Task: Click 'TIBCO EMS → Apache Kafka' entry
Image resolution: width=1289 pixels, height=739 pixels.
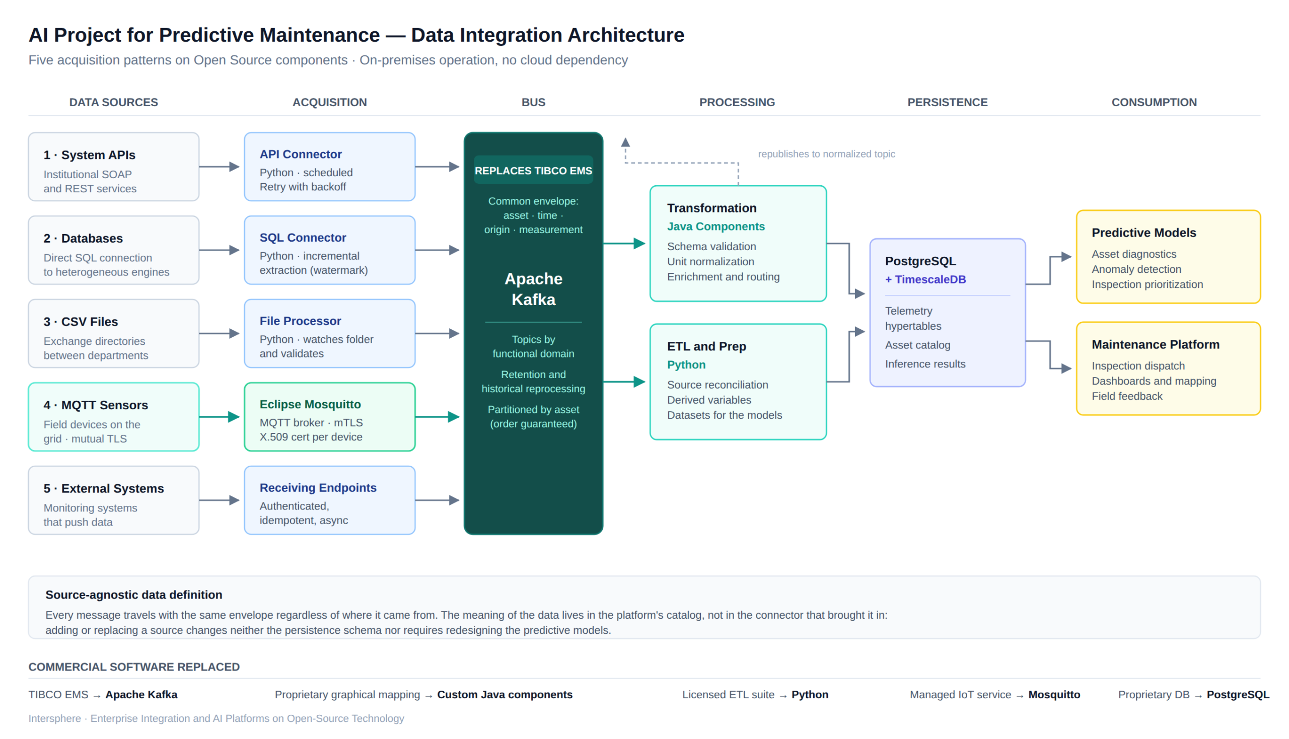Action: tap(103, 694)
